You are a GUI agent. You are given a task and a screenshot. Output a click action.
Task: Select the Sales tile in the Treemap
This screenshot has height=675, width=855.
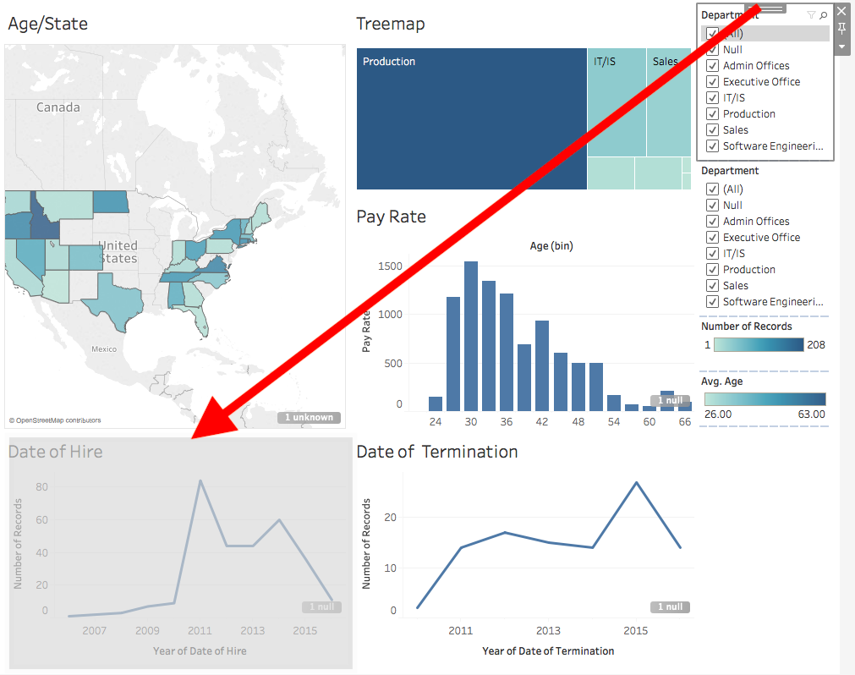669,102
